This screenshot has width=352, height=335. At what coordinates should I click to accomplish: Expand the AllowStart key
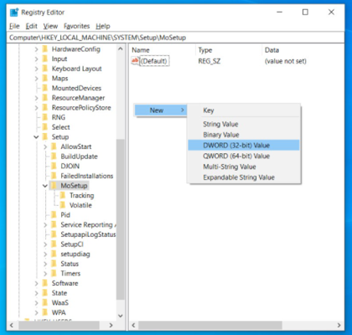45,147
